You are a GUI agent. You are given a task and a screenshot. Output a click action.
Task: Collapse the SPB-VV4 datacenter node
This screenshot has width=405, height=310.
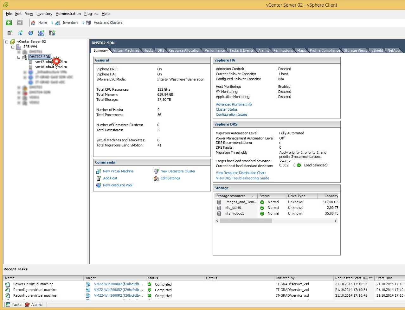13,47
